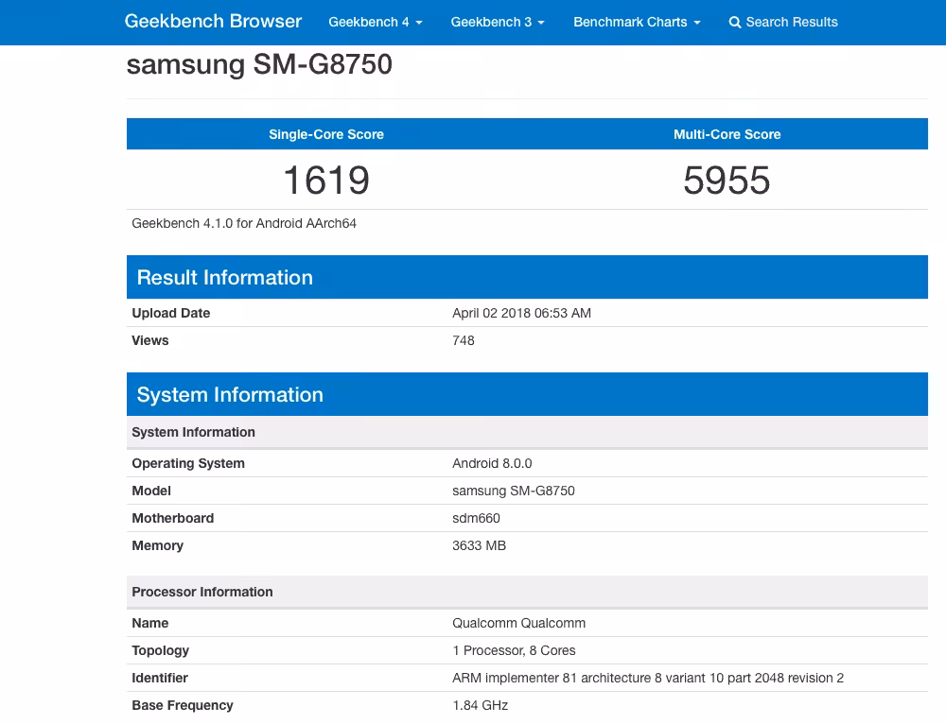Click the sdm660 motherboard entry
This screenshot has width=946, height=724.
pyautogui.click(x=478, y=518)
